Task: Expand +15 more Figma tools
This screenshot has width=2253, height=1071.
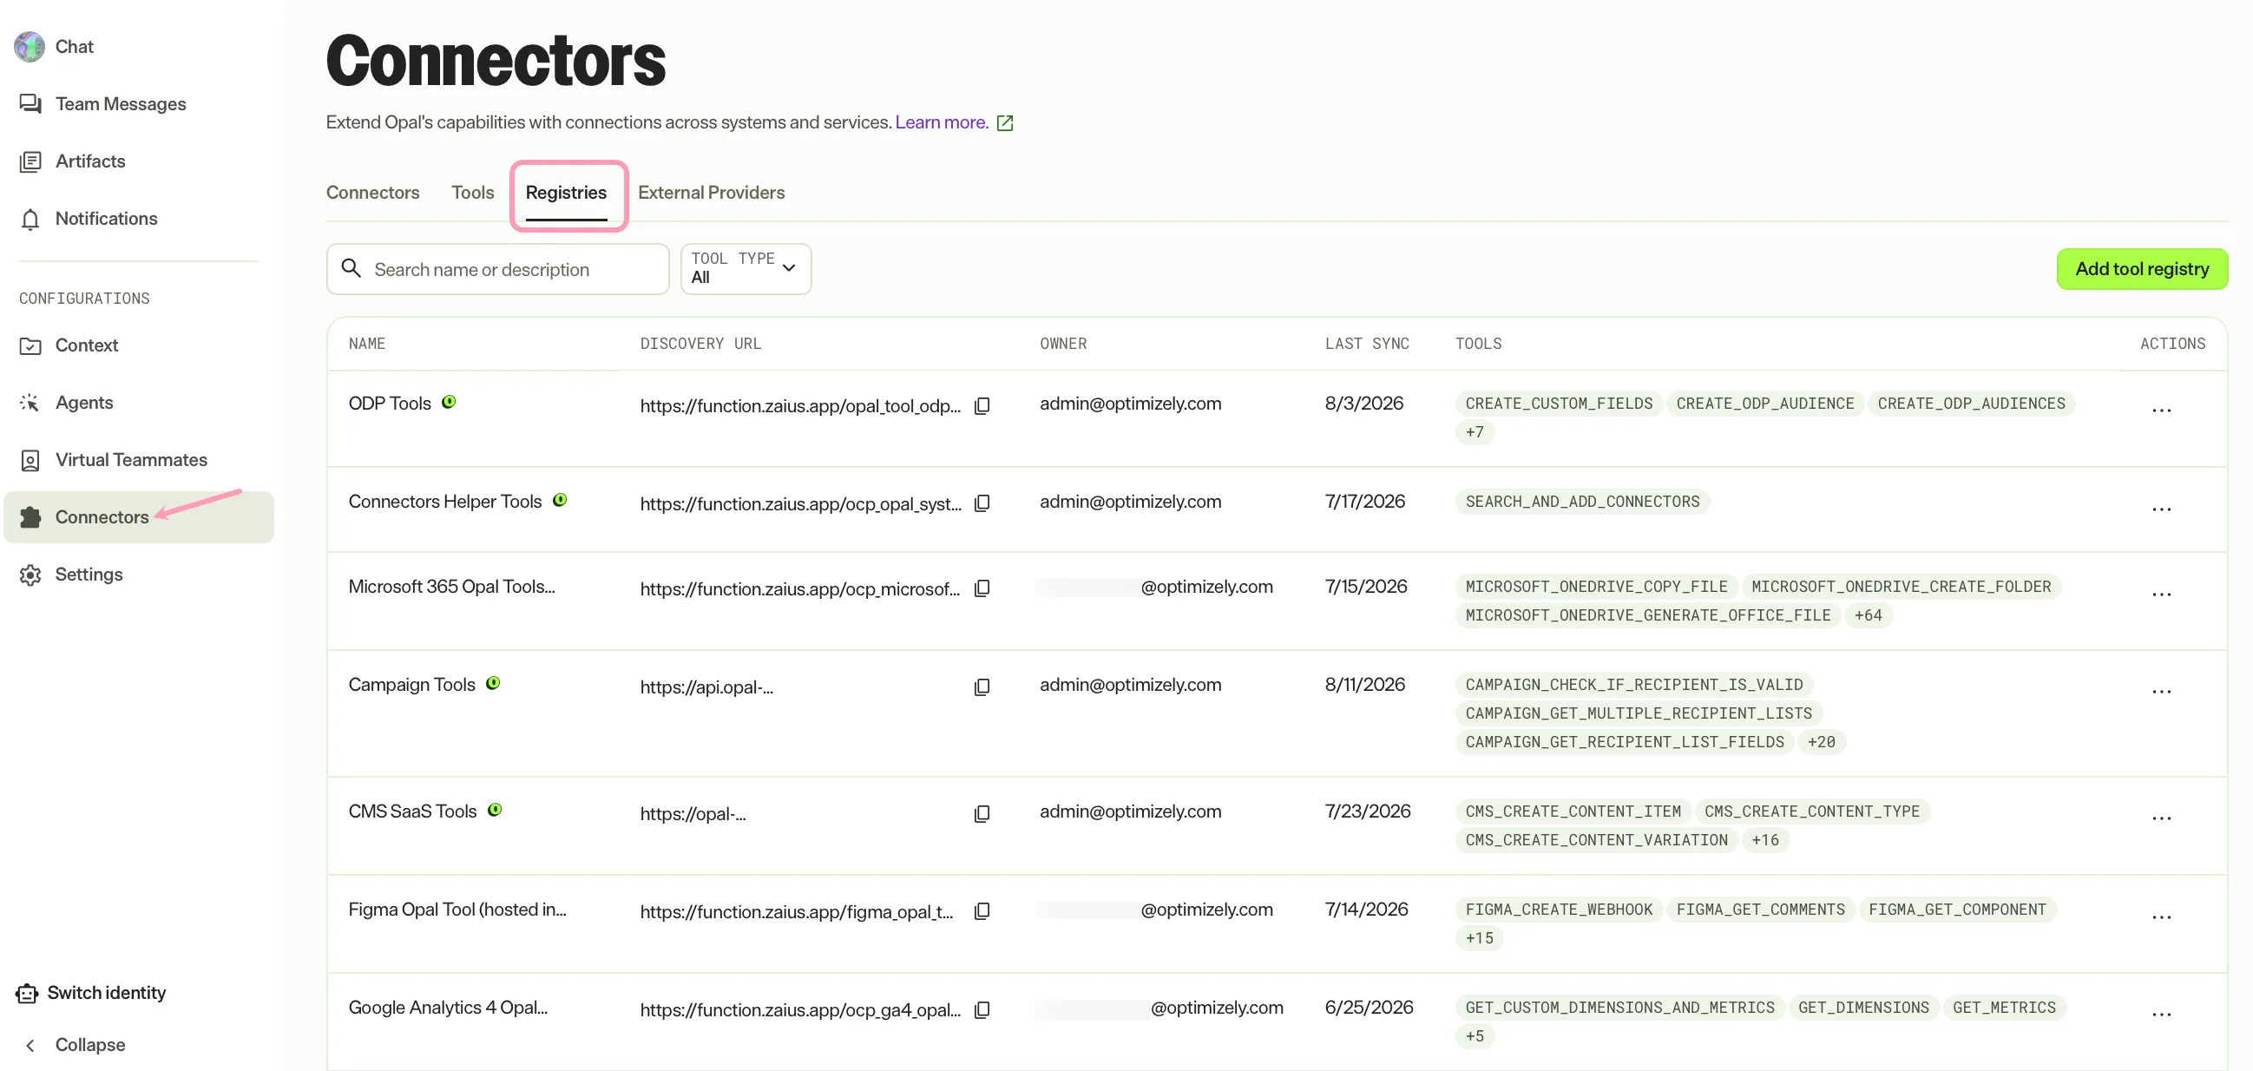Action: click(x=1479, y=938)
